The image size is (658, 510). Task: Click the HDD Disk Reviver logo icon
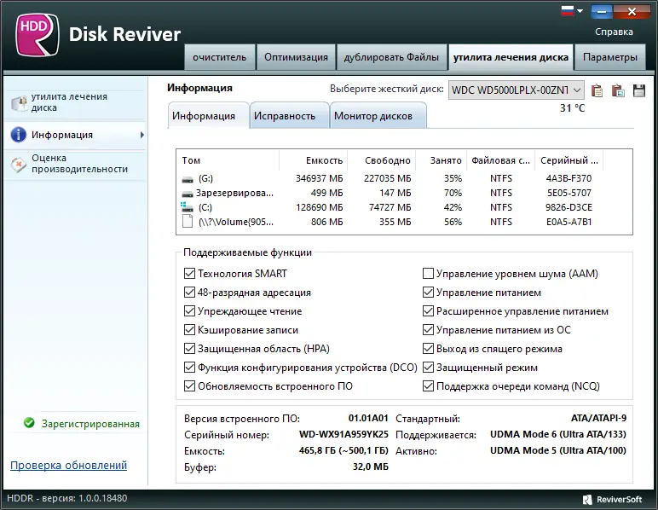tap(37, 34)
